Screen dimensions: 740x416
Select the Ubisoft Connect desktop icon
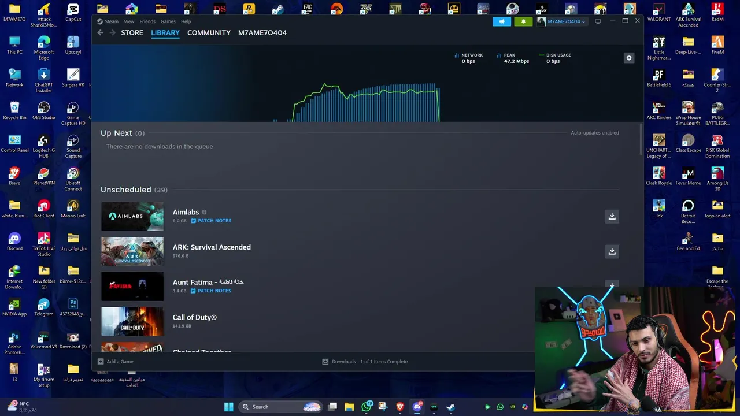[x=73, y=179]
